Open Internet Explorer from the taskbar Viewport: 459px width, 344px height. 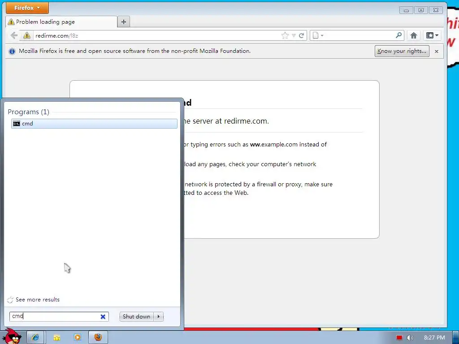pyautogui.click(x=35, y=338)
